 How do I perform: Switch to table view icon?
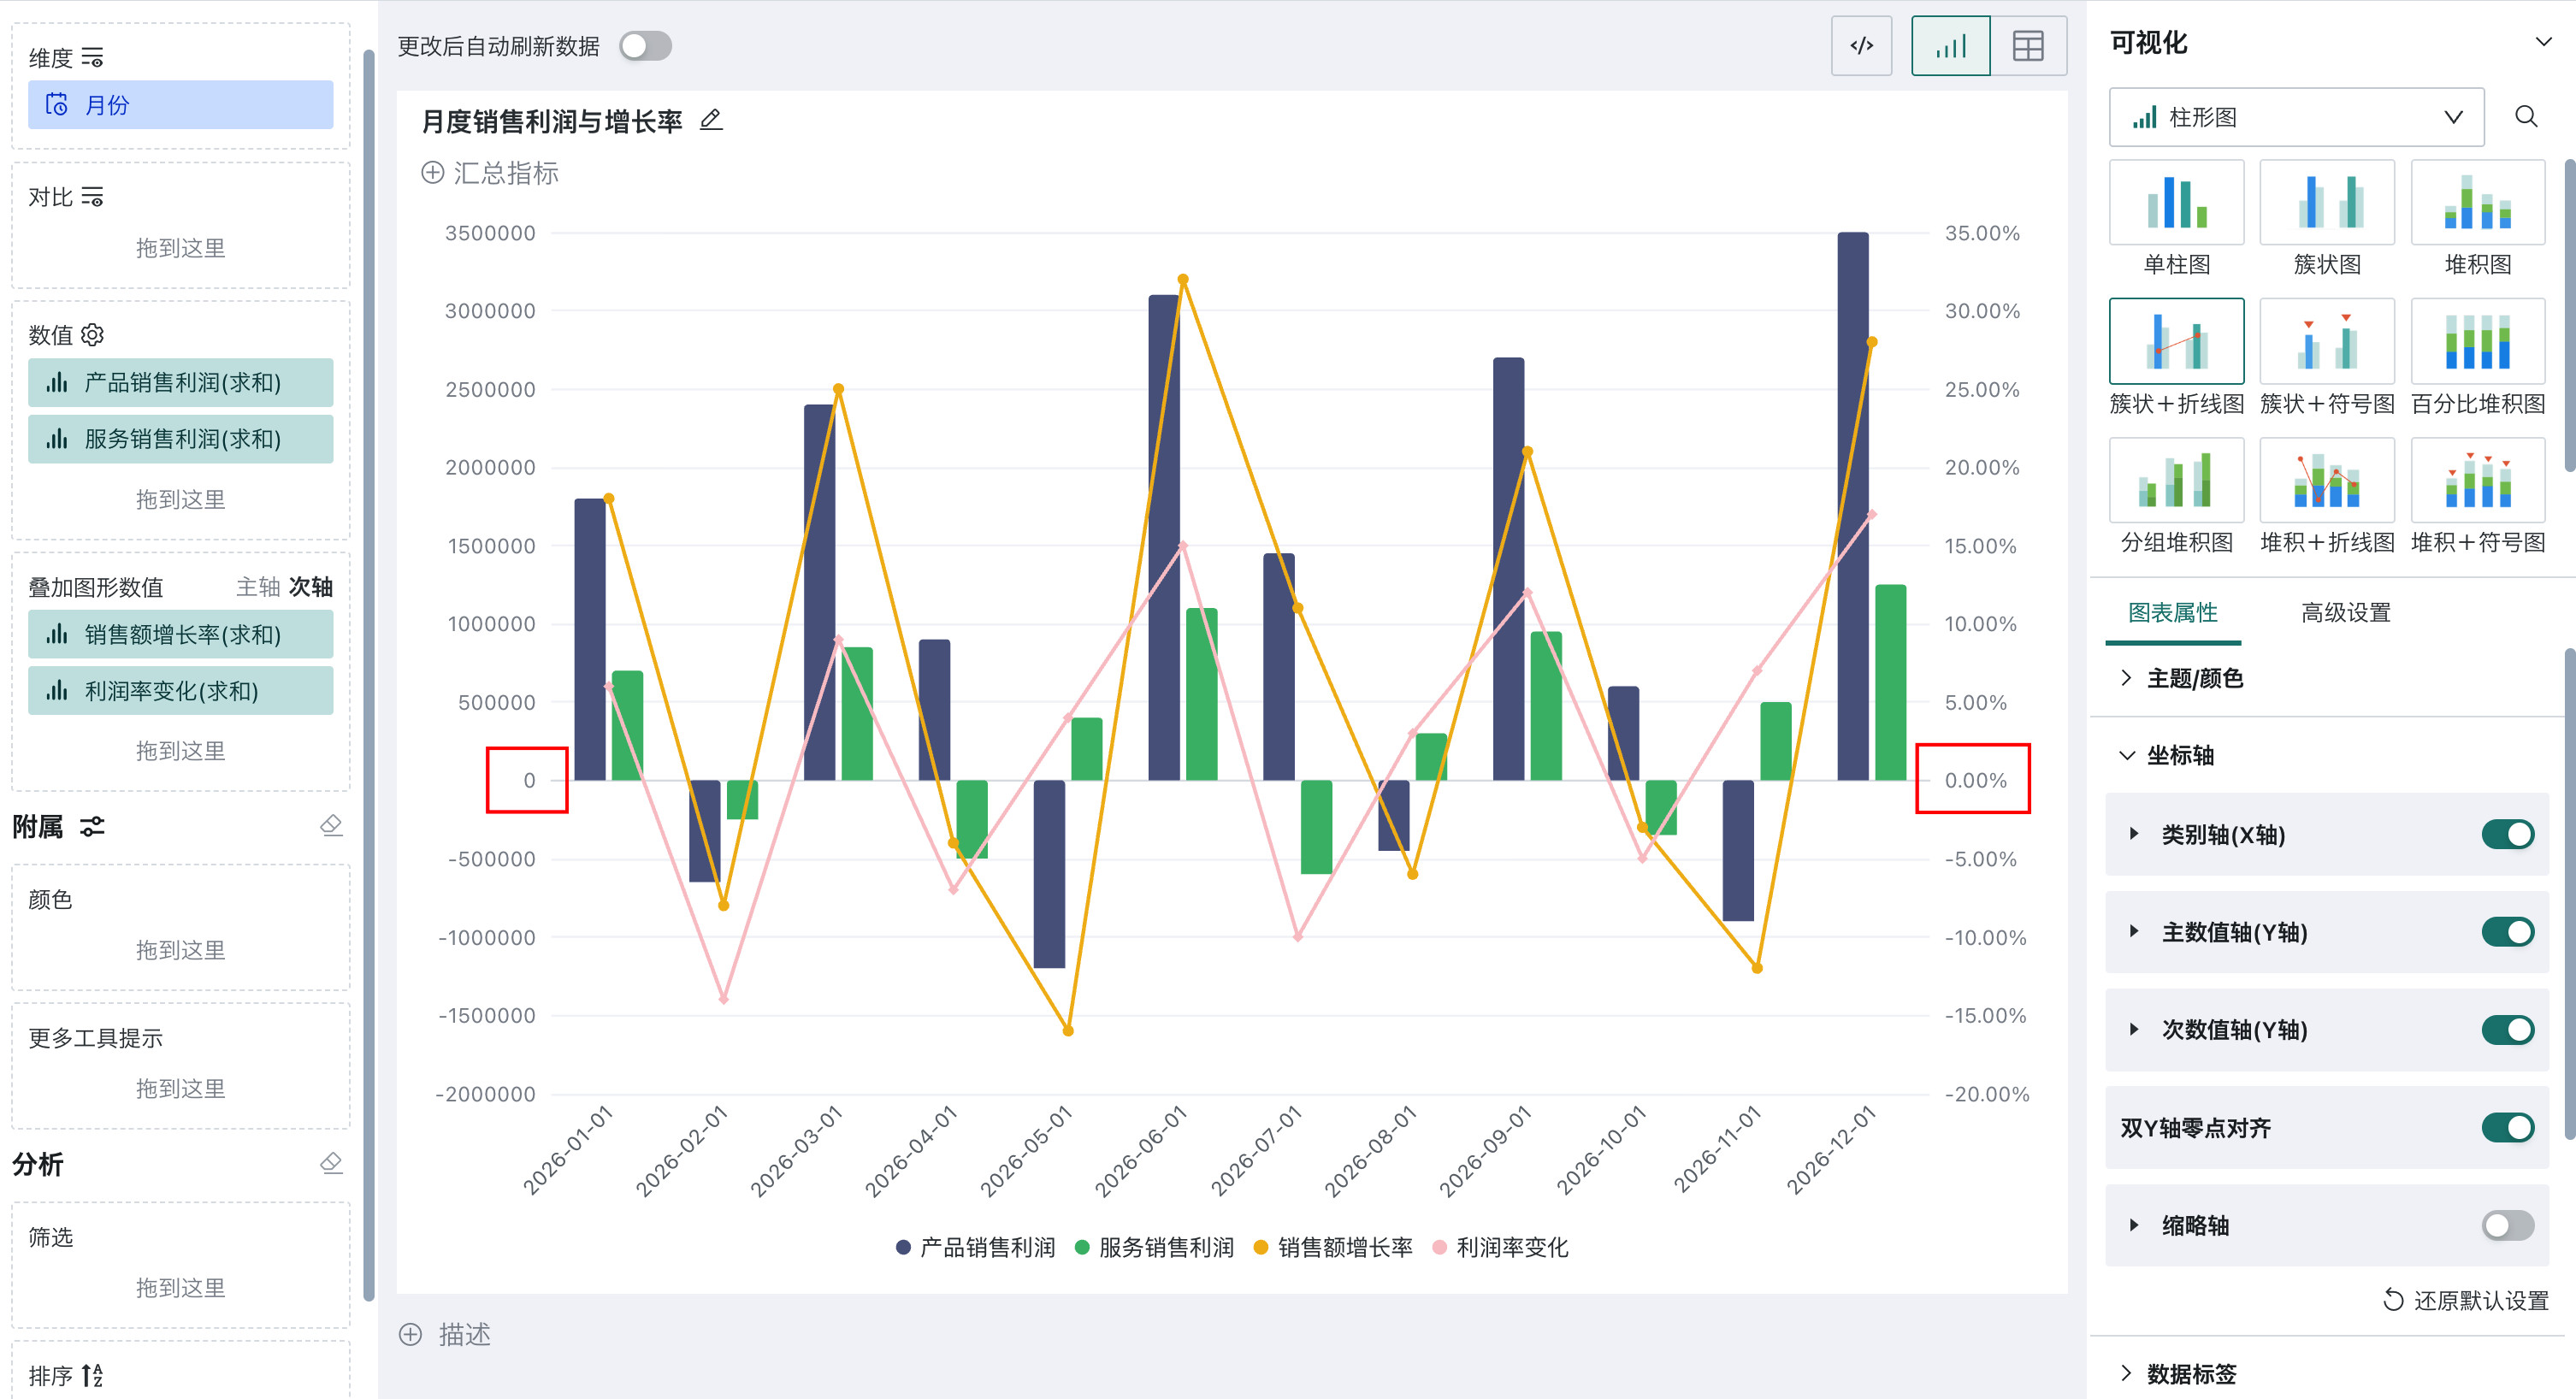[2028, 46]
